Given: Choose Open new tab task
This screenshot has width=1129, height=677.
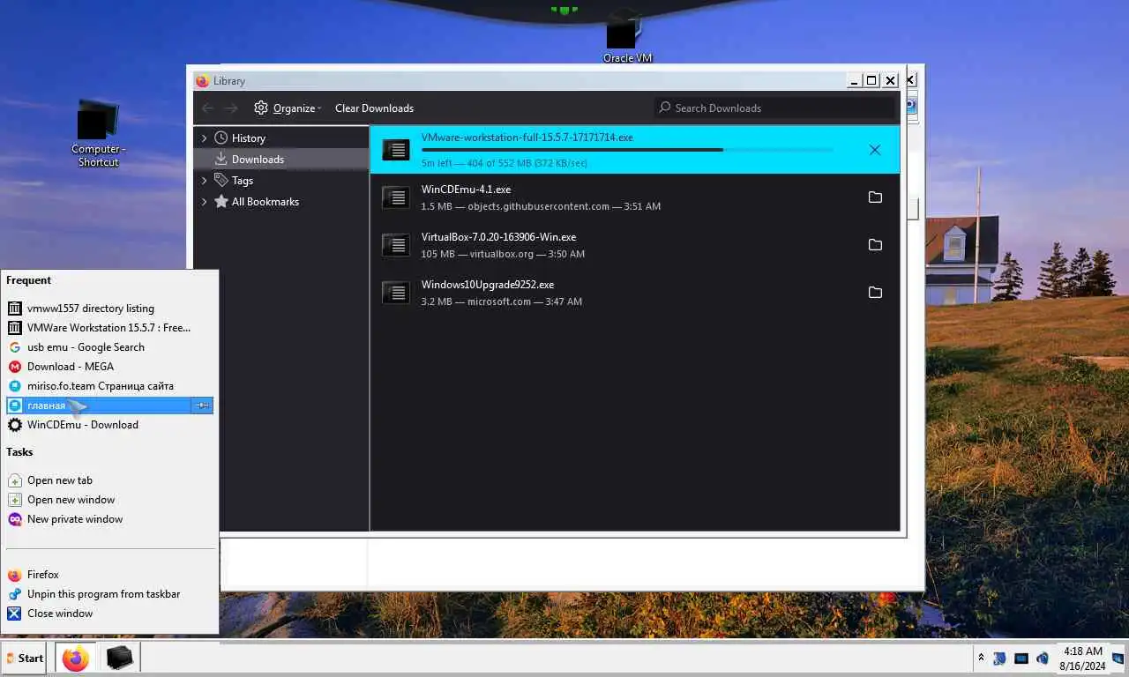Looking at the screenshot, I should 109,480.
